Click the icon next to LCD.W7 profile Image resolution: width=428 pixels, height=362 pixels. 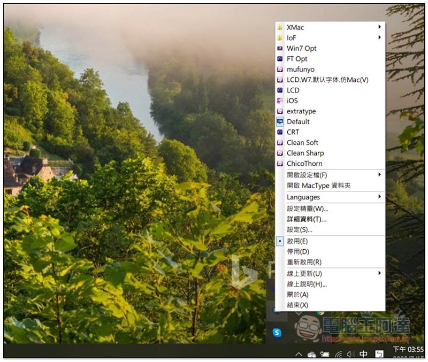[x=280, y=80]
